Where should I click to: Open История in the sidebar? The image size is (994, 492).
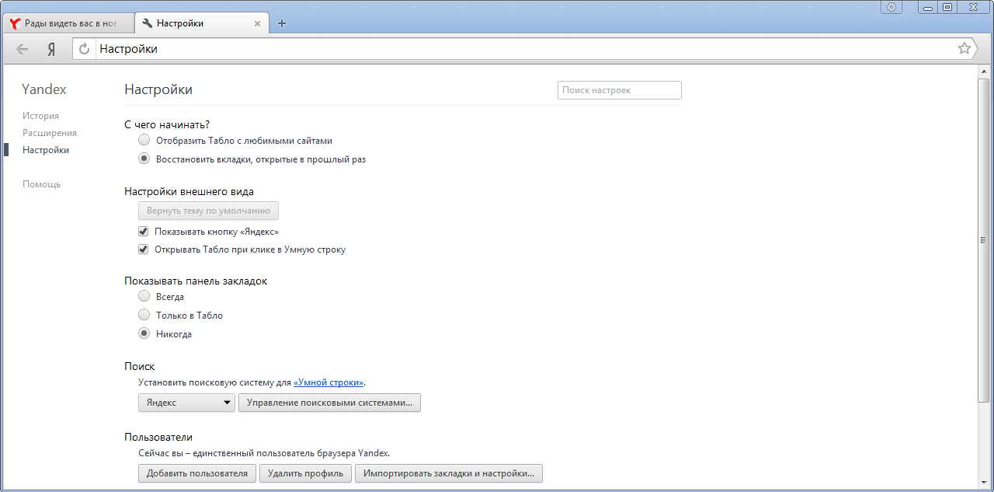(x=40, y=116)
